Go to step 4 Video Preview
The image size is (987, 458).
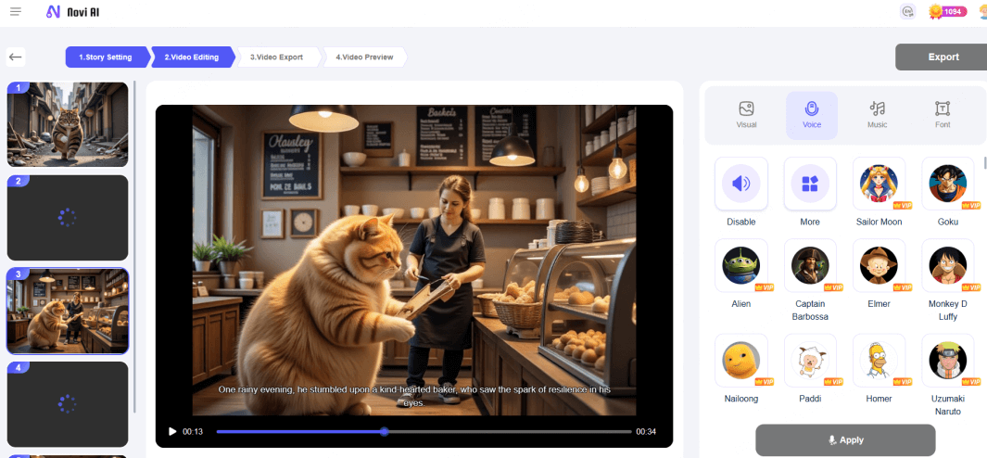click(x=364, y=57)
